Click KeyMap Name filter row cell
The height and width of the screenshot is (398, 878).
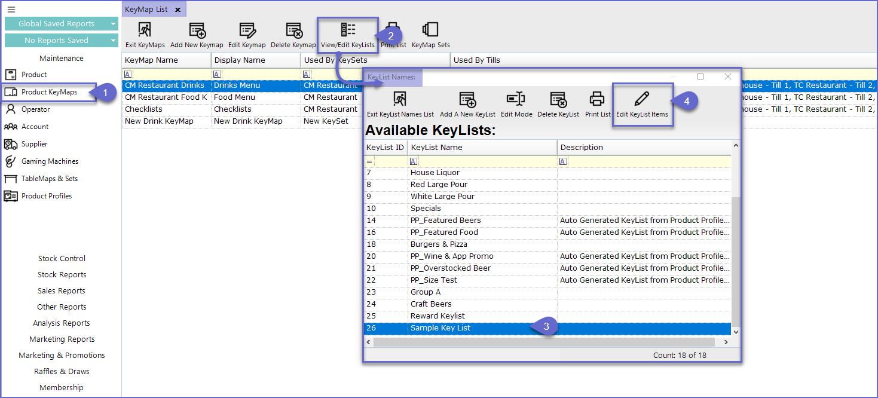coord(167,74)
